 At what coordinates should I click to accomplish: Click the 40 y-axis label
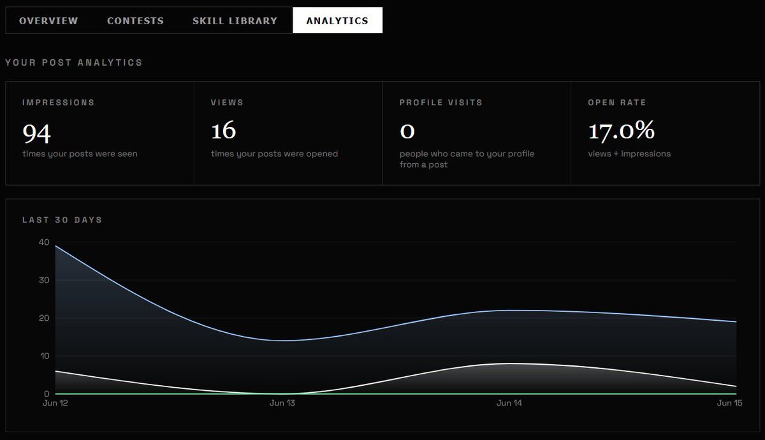[x=44, y=242]
